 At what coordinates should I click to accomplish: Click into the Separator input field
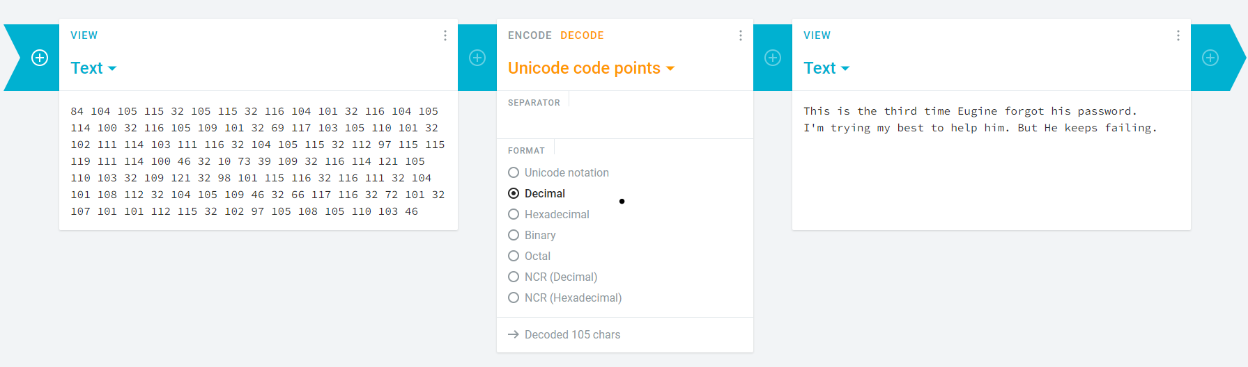[x=625, y=122]
